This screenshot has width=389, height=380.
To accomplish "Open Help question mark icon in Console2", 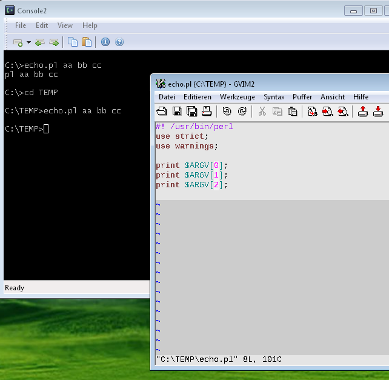I will 119,42.
